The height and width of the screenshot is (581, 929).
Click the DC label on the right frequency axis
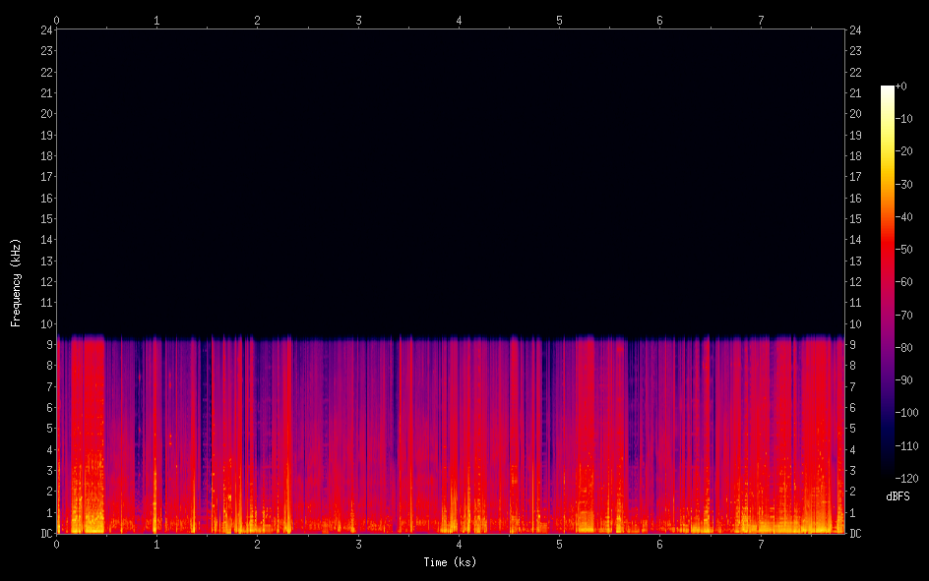point(856,534)
